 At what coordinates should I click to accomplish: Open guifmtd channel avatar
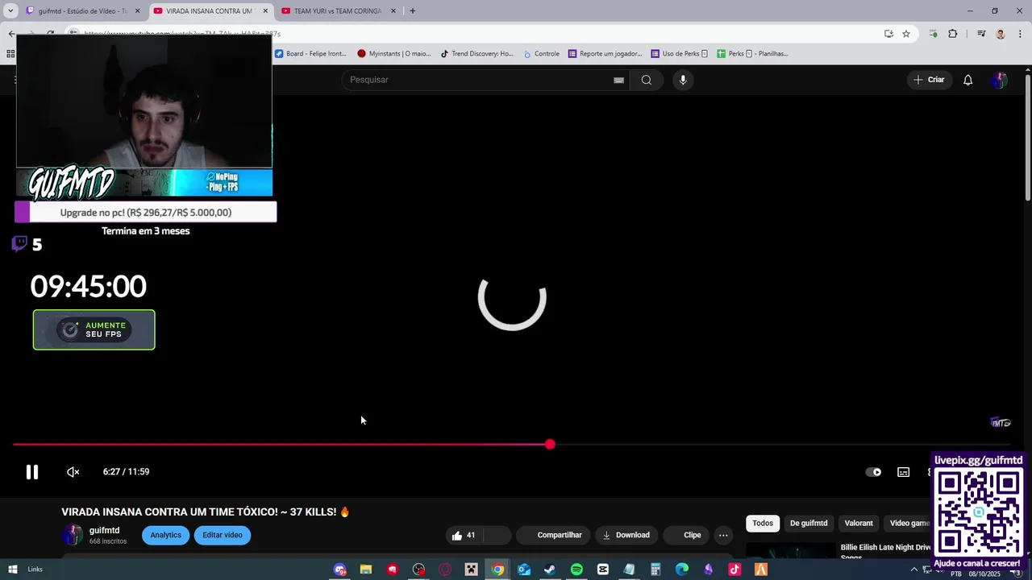(73, 535)
